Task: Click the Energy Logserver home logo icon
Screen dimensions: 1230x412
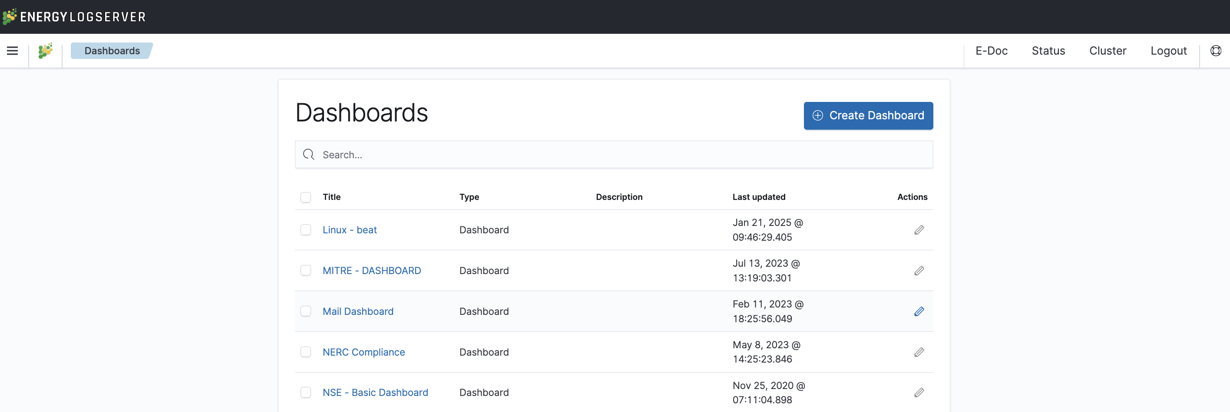Action: (x=45, y=51)
